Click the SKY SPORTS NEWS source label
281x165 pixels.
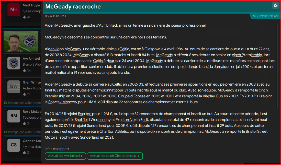point(265,16)
